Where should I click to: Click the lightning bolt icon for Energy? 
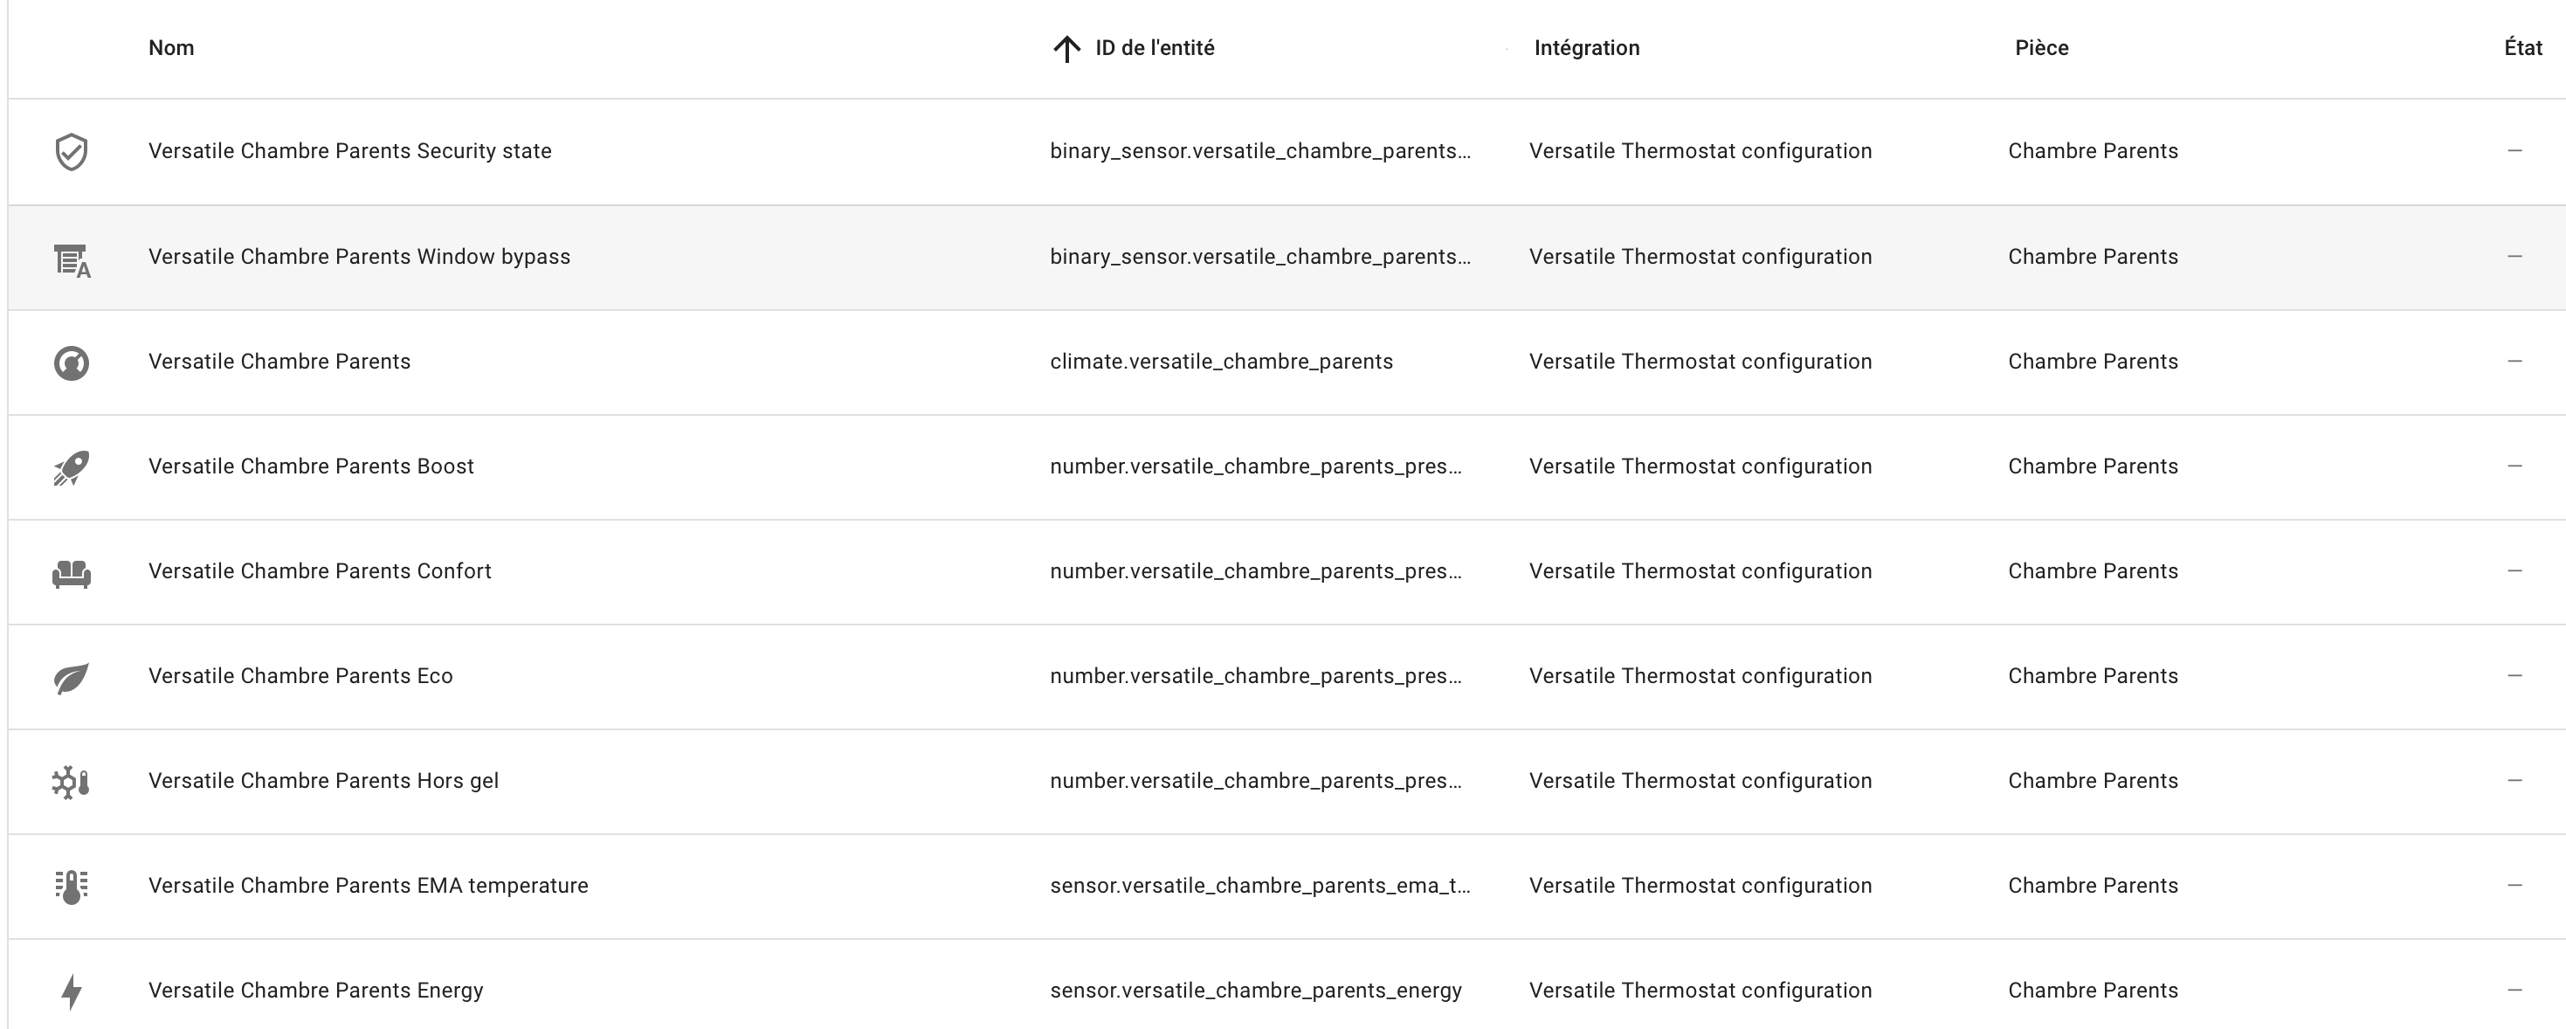[x=71, y=992]
